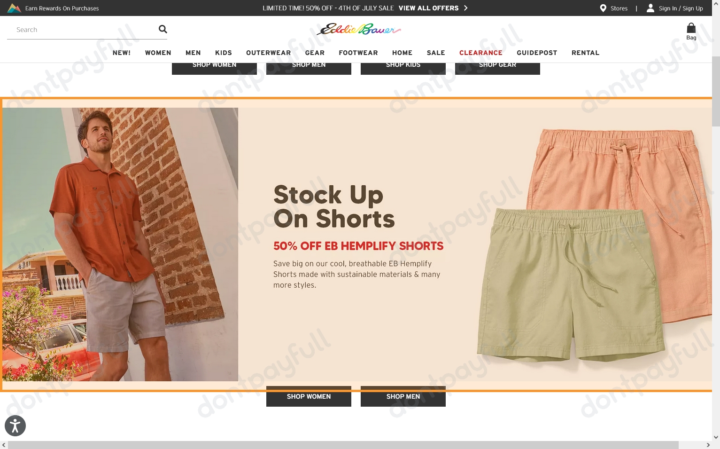This screenshot has width=720, height=449.
Task: Switch to the CLEARANCE section
Action: tap(480, 53)
